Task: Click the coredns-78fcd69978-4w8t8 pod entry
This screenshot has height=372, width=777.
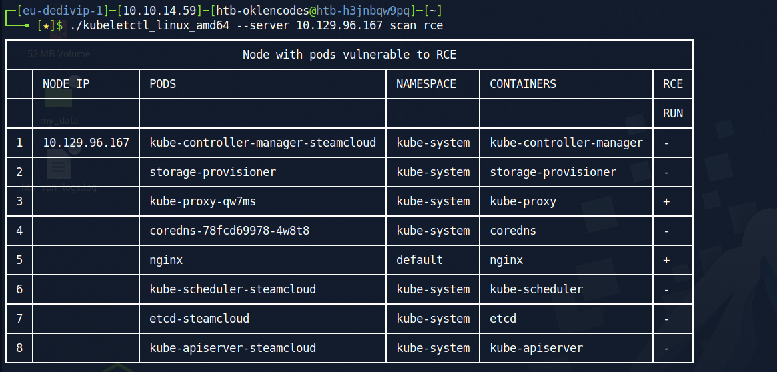Action: pos(229,231)
